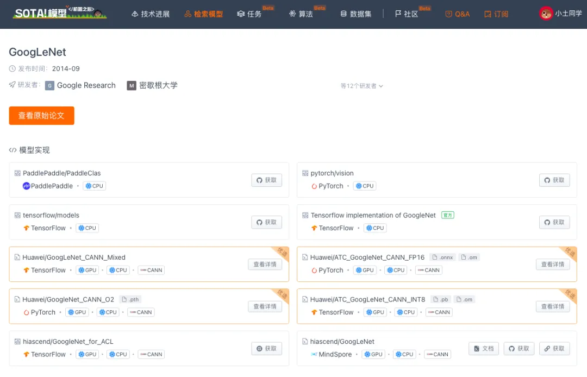Open the Huawei/ATC_GoogleNet_CANN_FP16 title

click(x=367, y=257)
